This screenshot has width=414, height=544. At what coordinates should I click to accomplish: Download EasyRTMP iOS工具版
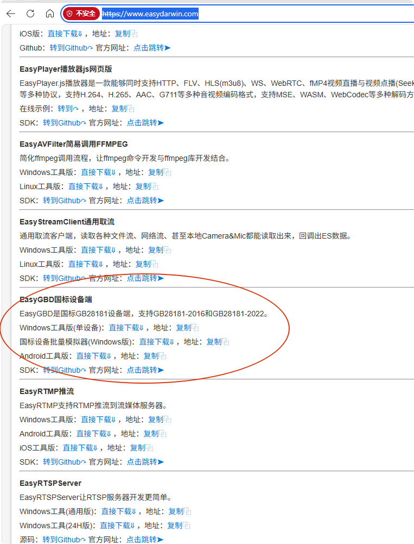(80, 448)
